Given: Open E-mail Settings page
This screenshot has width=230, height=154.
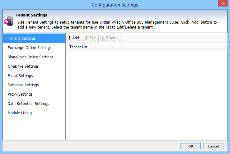Looking at the screenshot, I should pyautogui.click(x=34, y=76).
